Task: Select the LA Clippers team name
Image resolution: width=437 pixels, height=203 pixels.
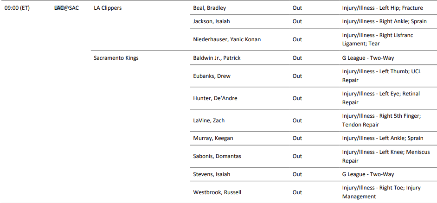Action: tap(108, 8)
